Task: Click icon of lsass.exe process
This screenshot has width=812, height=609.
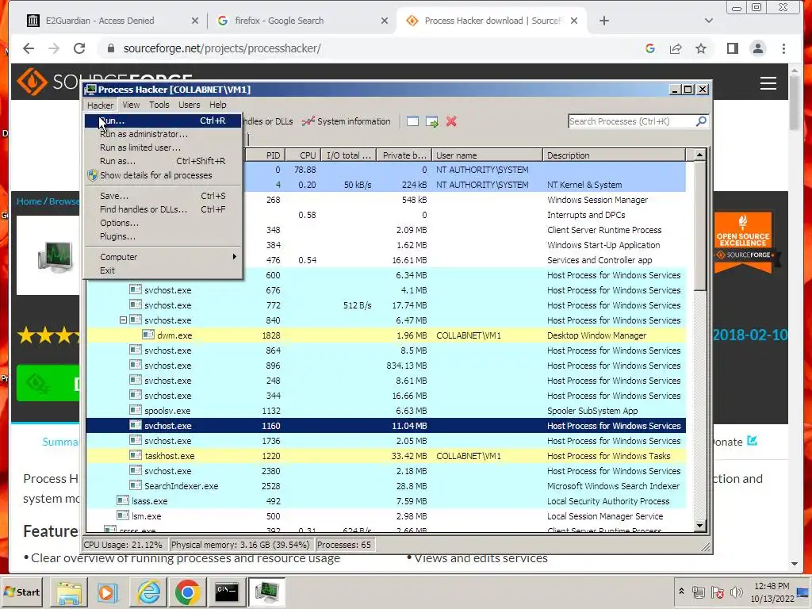Action: [123, 500]
